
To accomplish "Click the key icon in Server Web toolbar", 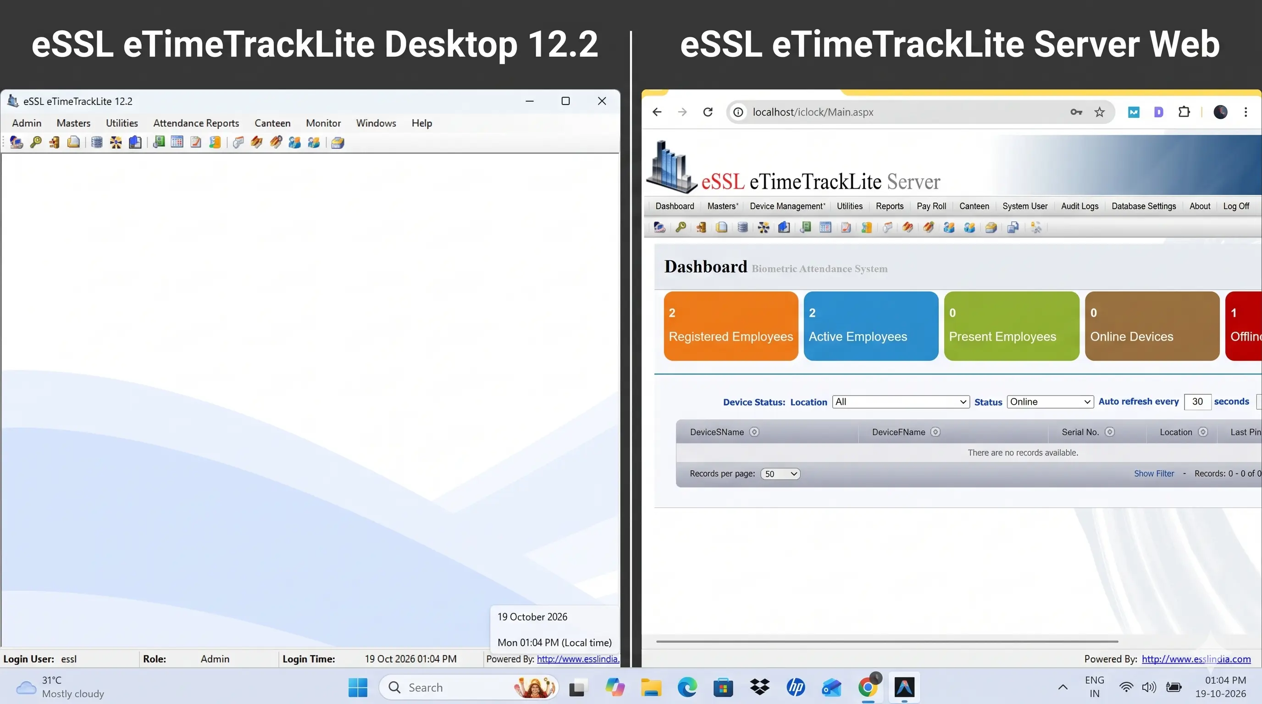I will coord(681,227).
